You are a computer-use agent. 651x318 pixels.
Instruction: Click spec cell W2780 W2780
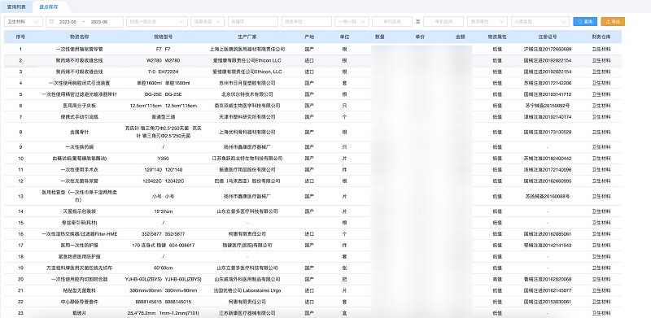click(x=164, y=61)
